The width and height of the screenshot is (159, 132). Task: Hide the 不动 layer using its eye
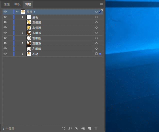[x=5, y=54]
